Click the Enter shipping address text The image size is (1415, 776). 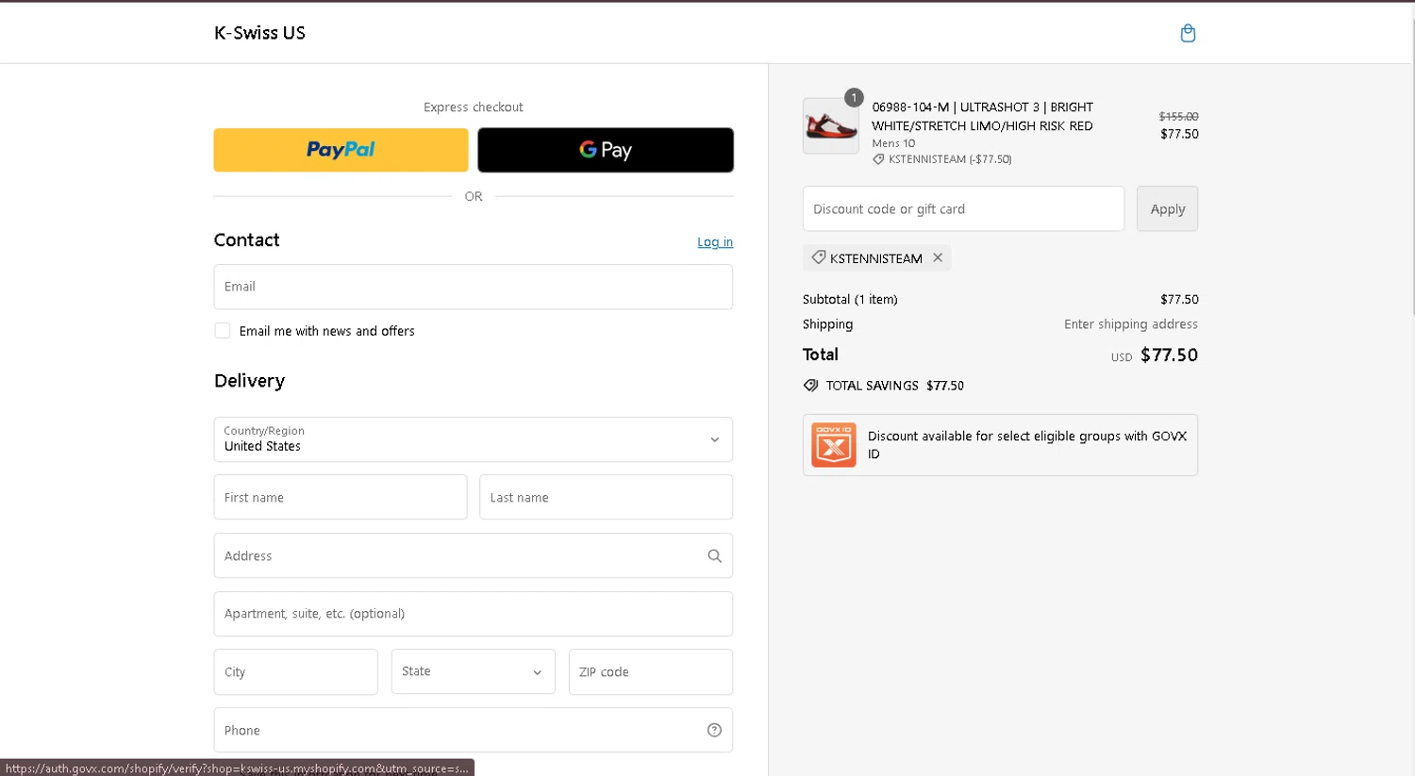click(1131, 324)
